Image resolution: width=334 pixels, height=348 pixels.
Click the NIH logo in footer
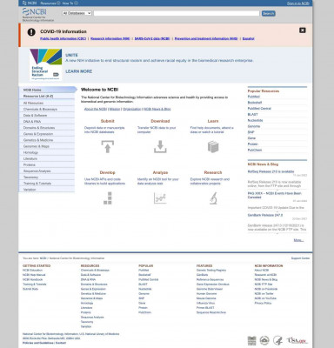(264, 340)
